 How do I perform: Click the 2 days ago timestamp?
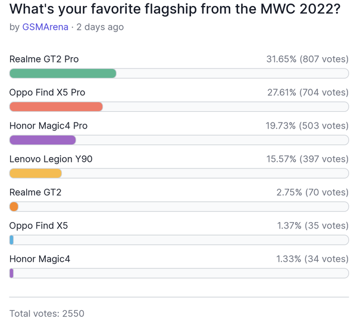tap(100, 27)
